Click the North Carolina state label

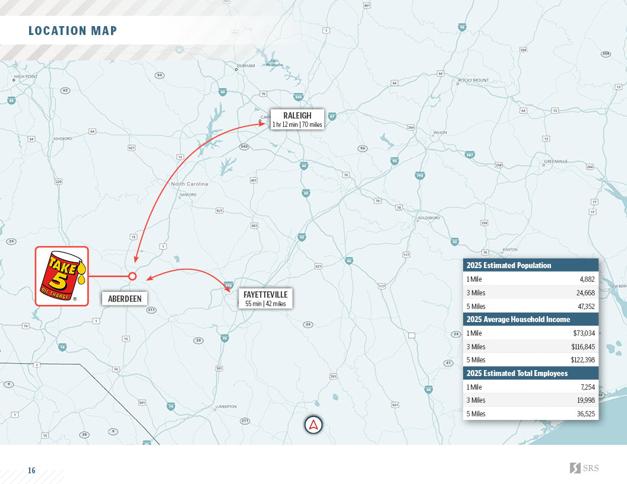[189, 184]
